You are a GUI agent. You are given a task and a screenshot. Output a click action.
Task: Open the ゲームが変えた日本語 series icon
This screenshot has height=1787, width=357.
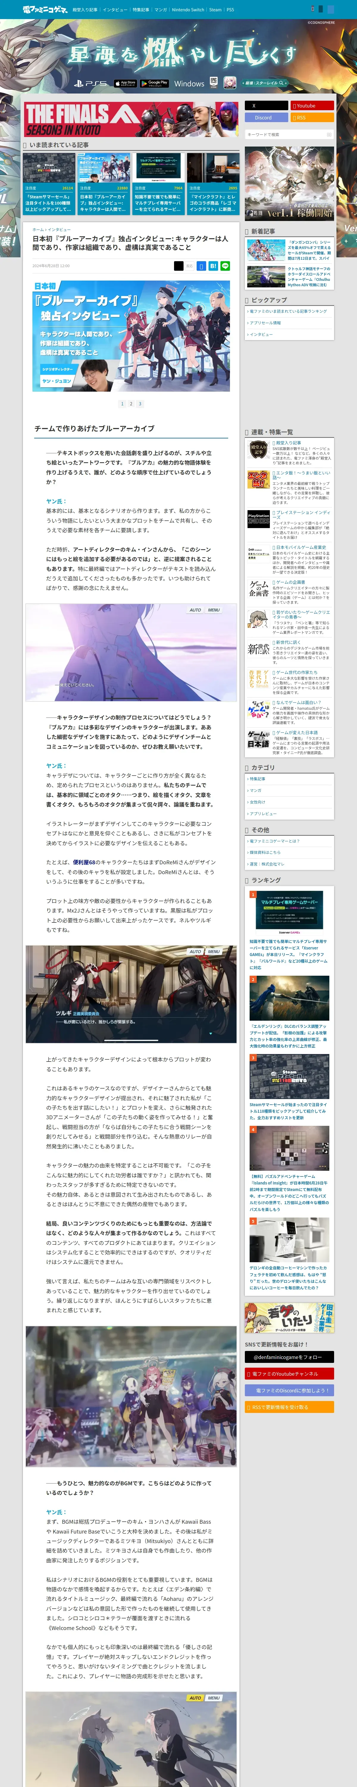click(259, 740)
